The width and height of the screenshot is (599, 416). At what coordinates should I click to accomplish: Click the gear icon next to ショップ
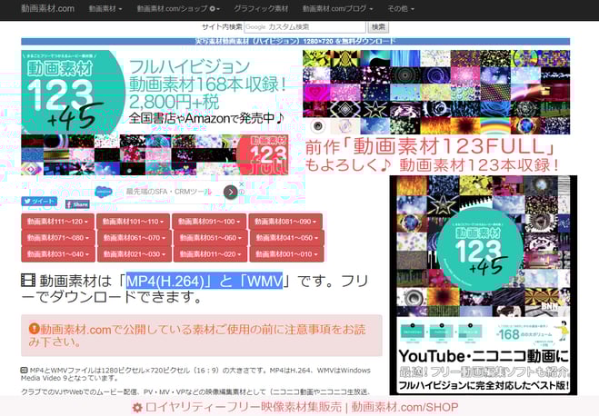(213, 8)
